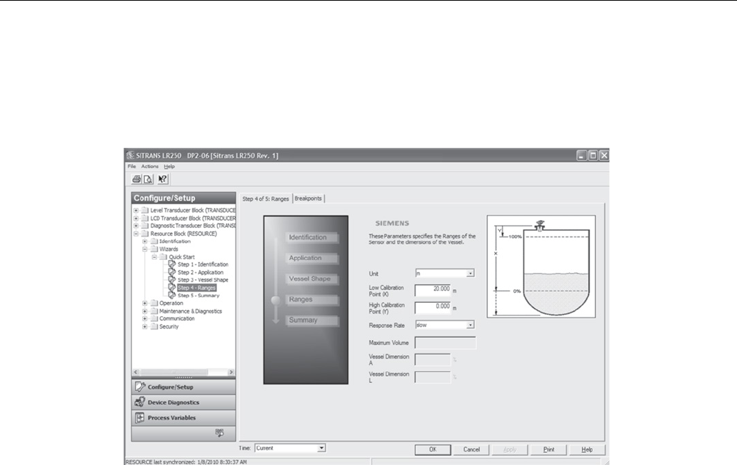
Task: Click the Quick Start folder icon
Action: point(163,256)
